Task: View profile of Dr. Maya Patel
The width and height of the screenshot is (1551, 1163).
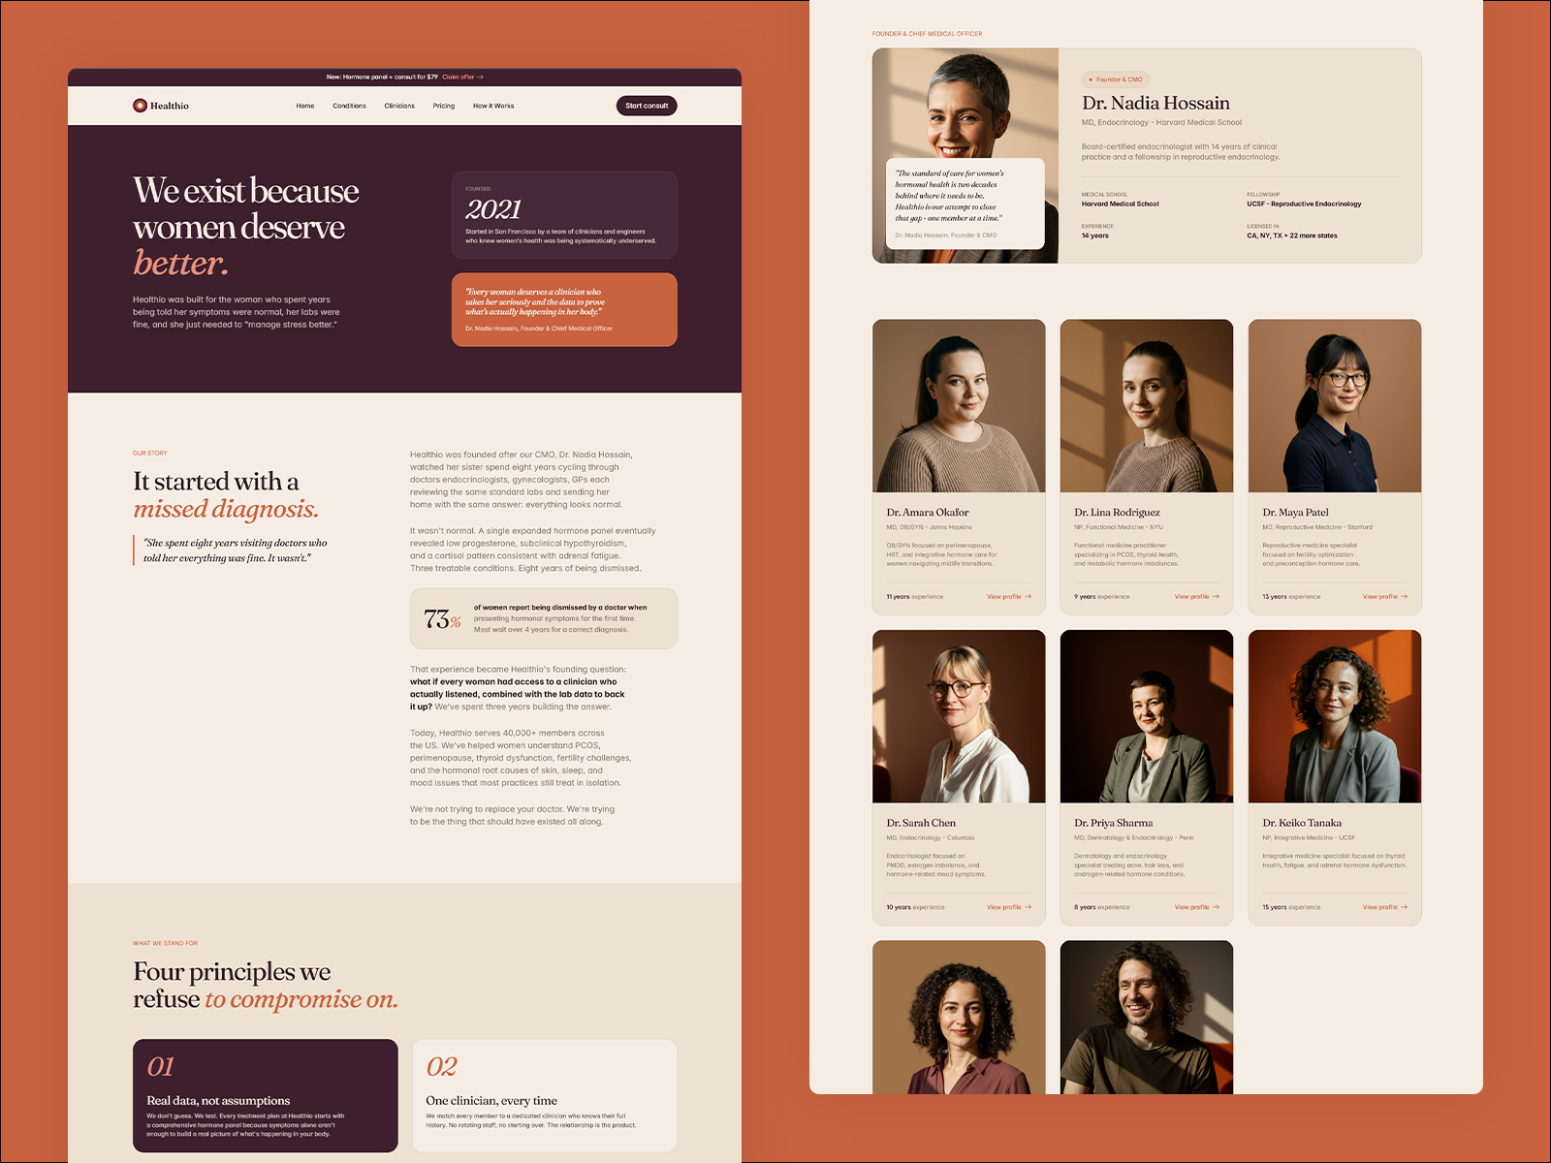Action: coord(1385,597)
